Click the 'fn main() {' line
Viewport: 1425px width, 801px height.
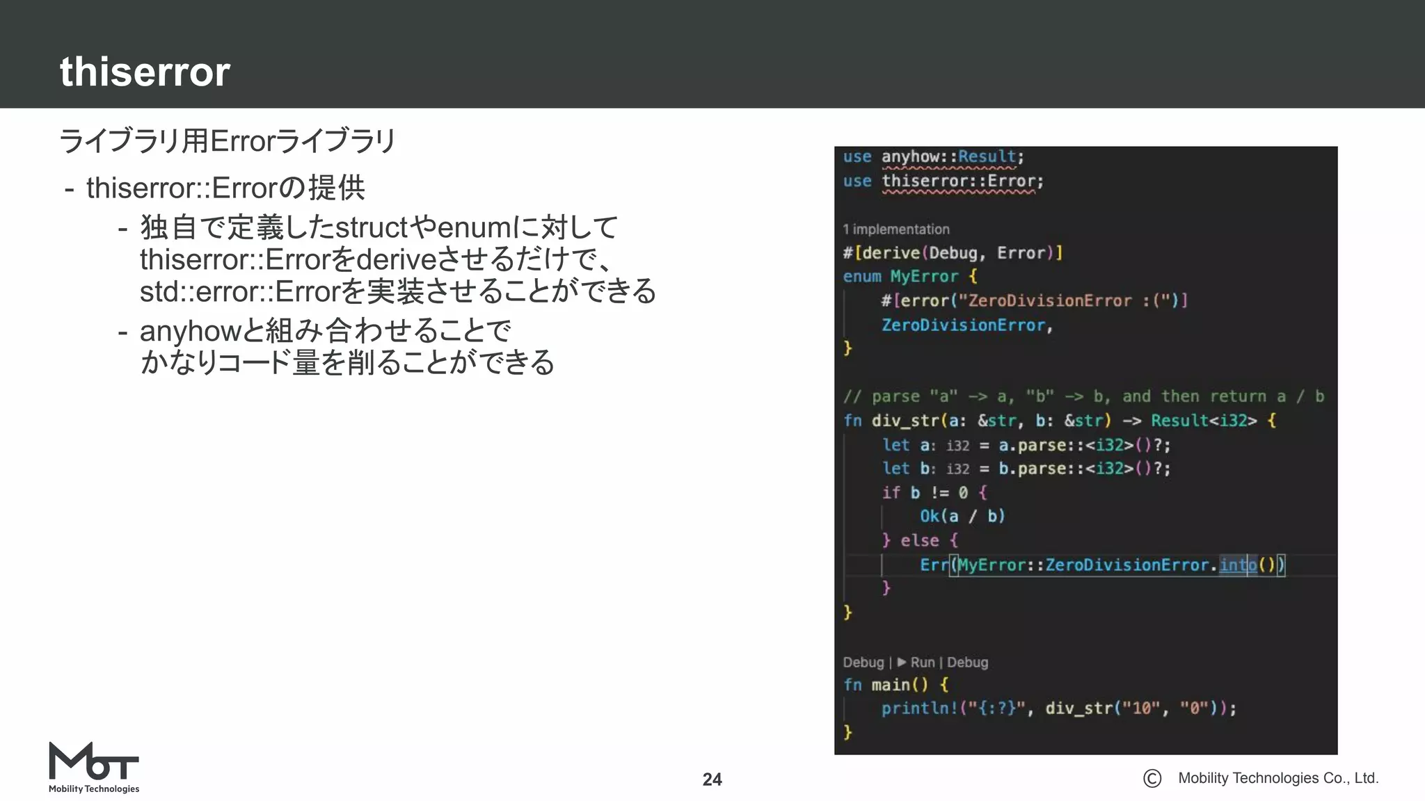(x=895, y=685)
